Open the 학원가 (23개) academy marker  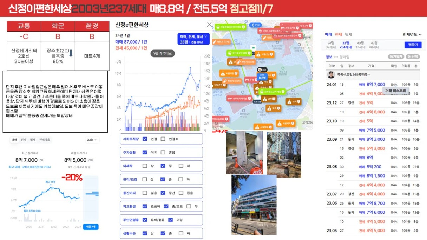click(246, 62)
